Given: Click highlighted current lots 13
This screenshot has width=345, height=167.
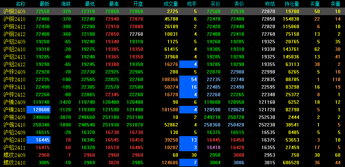Looking at the screenshot, I should click(x=188, y=140).
